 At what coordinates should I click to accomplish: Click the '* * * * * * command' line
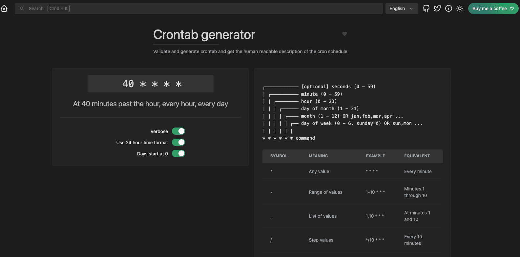[289, 138]
